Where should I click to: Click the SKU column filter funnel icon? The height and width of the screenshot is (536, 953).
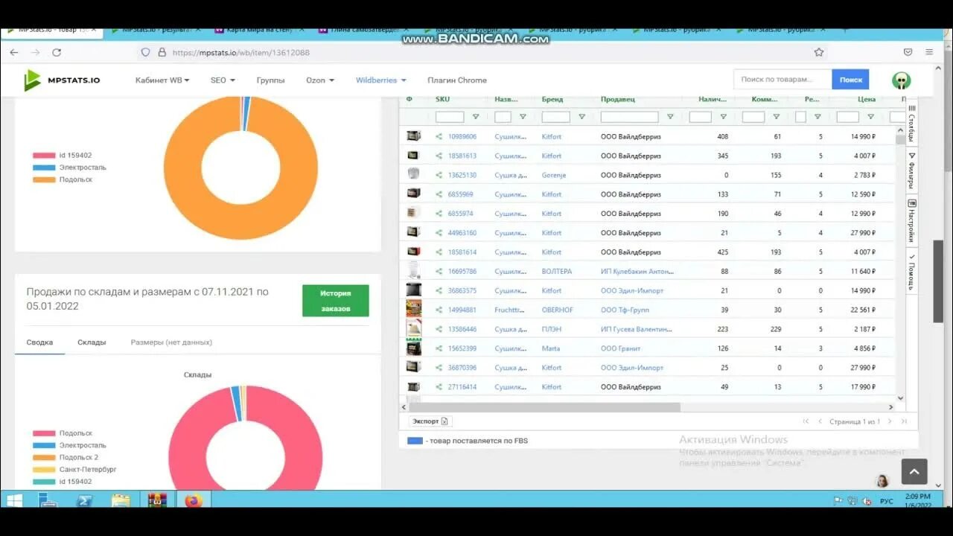[476, 117]
